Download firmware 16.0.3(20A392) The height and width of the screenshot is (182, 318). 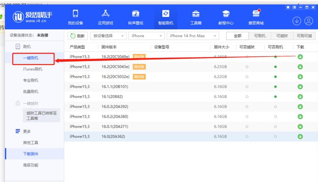[x=300, y=106]
